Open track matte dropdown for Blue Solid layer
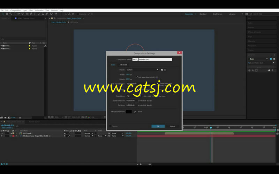Image resolution: width=279 pixels, height=174 pixels. click(x=102, y=136)
